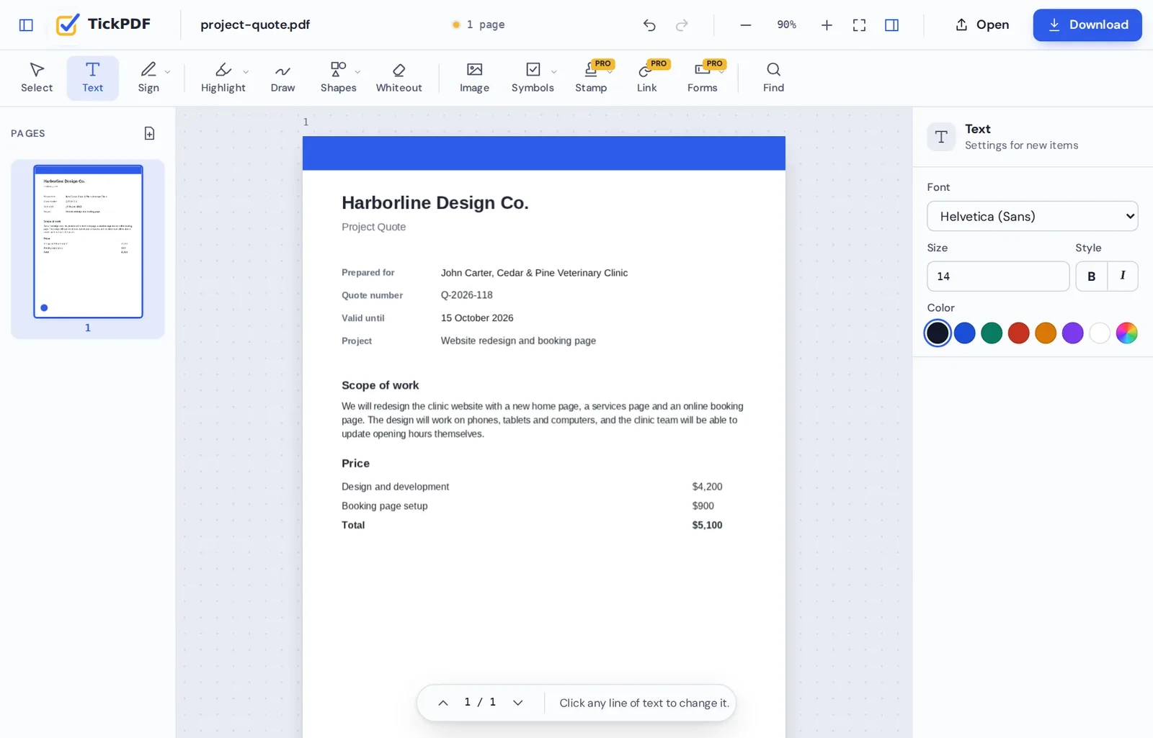Click the font Size input field
1153x738 pixels.
pyautogui.click(x=998, y=276)
